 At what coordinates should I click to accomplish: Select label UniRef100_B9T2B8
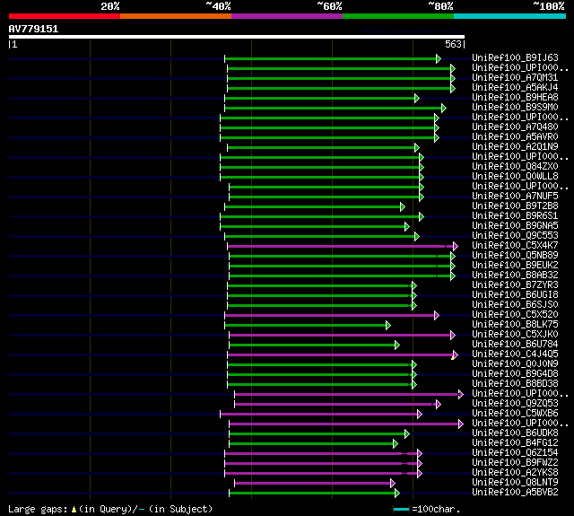pyautogui.click(x=515, y=206)
